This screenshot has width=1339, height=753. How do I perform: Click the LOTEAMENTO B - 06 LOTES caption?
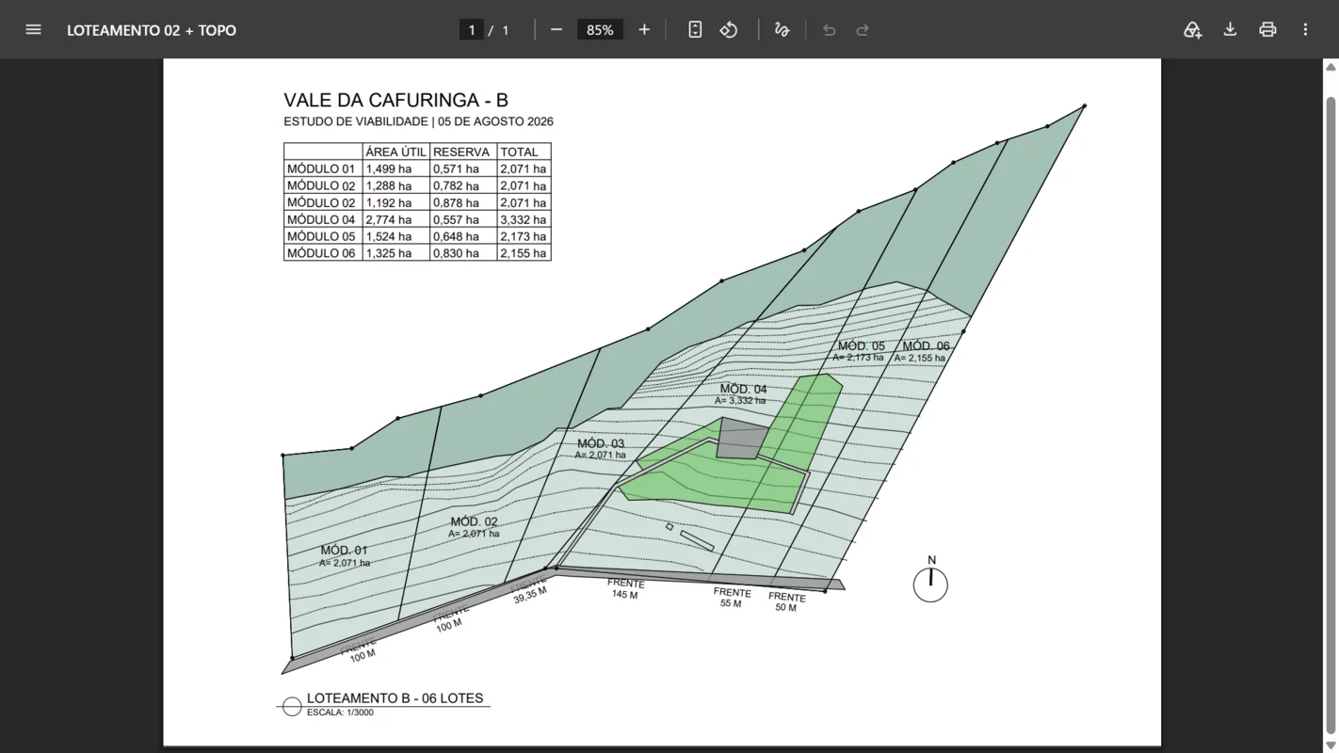coord(395,698)
